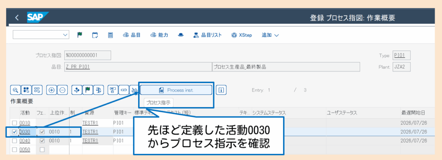The height and width of the screenshot is (160, 442).
Task: Click the 品目 availability button
Action: click(132, 35)
